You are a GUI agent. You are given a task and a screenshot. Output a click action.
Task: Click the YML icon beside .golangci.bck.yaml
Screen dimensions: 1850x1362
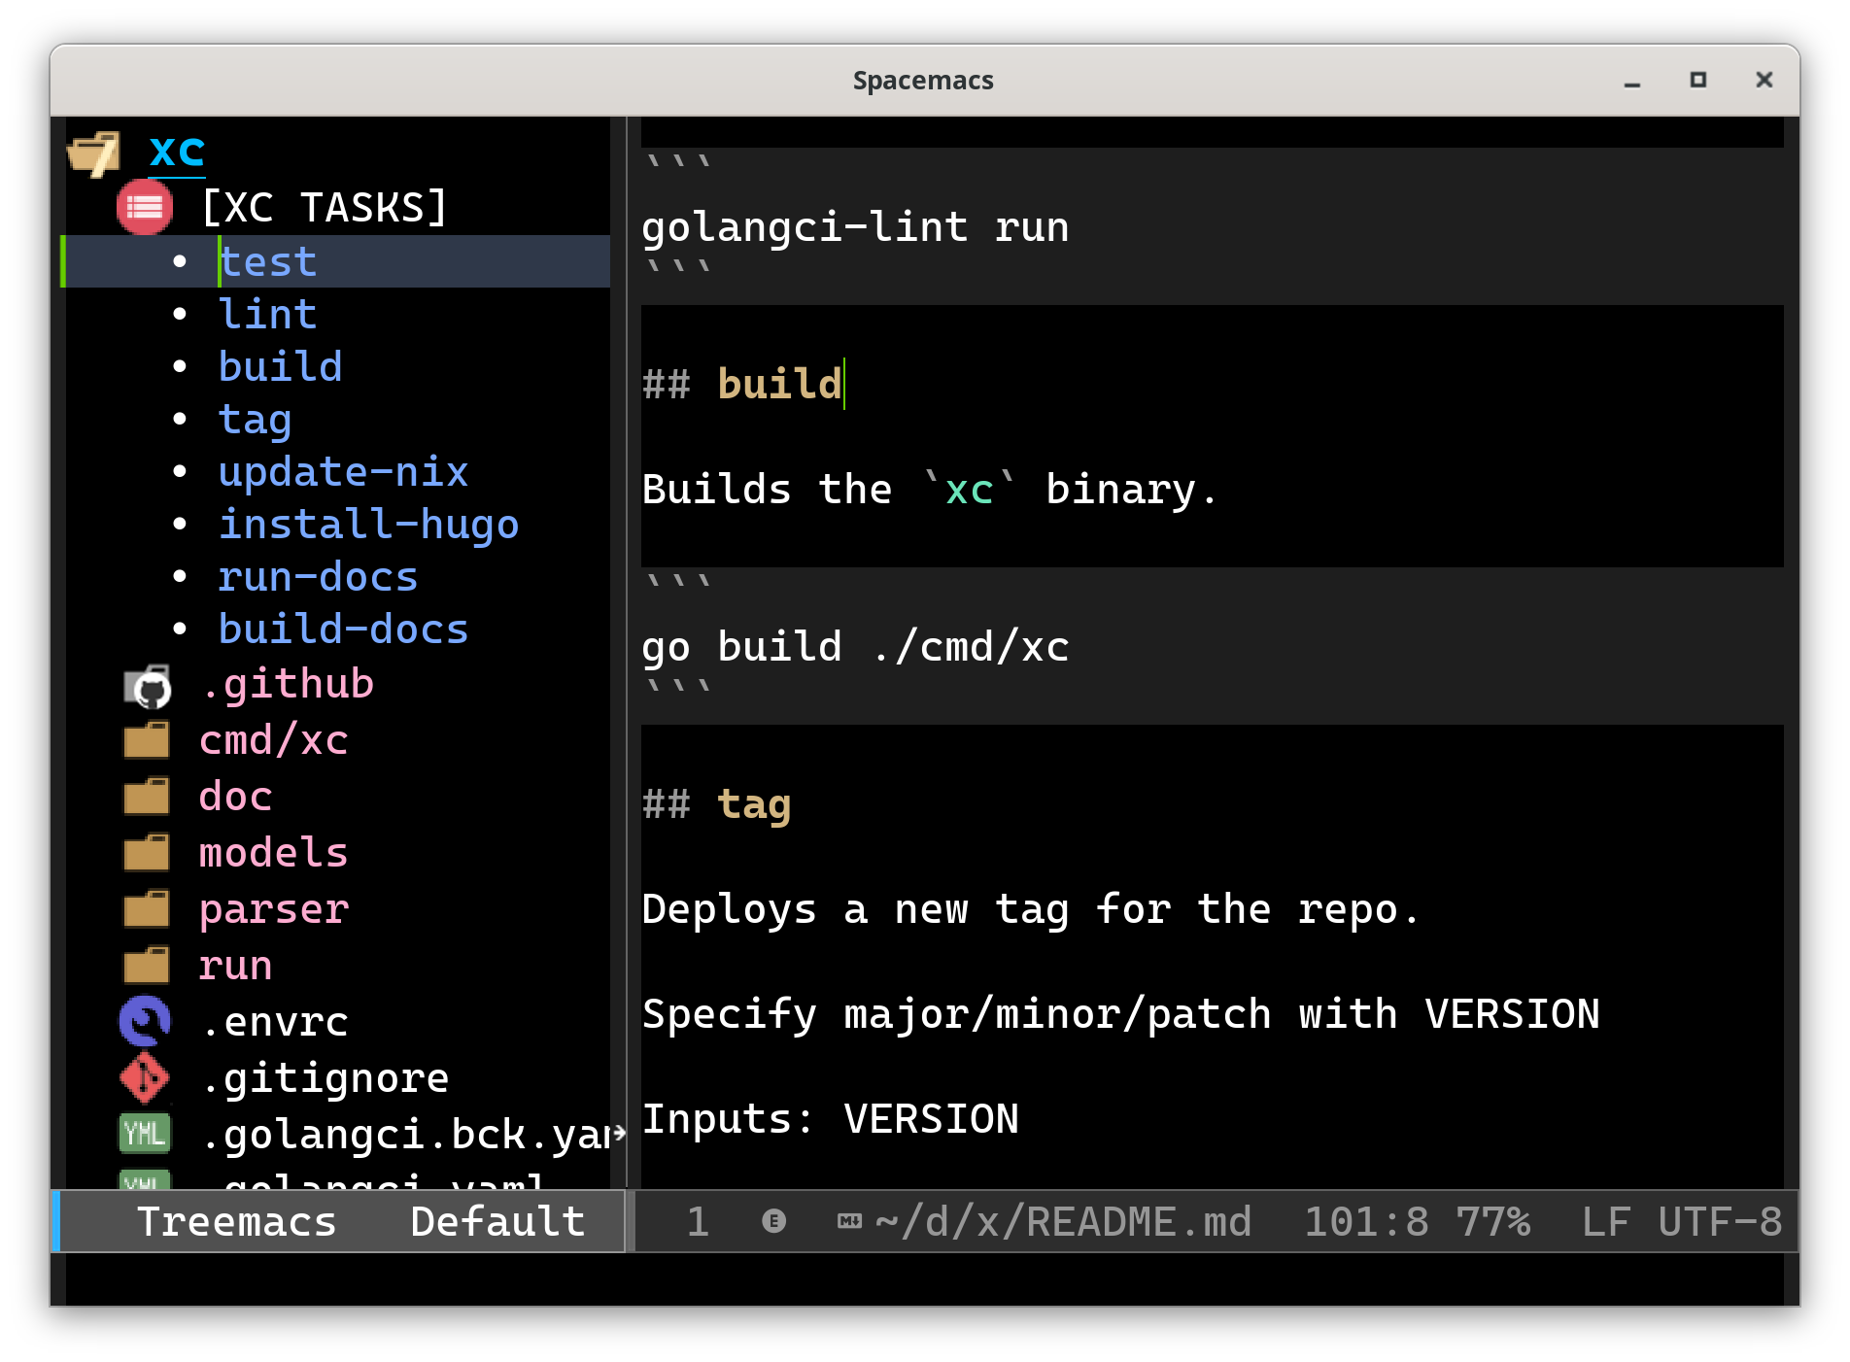(145, 1134)
